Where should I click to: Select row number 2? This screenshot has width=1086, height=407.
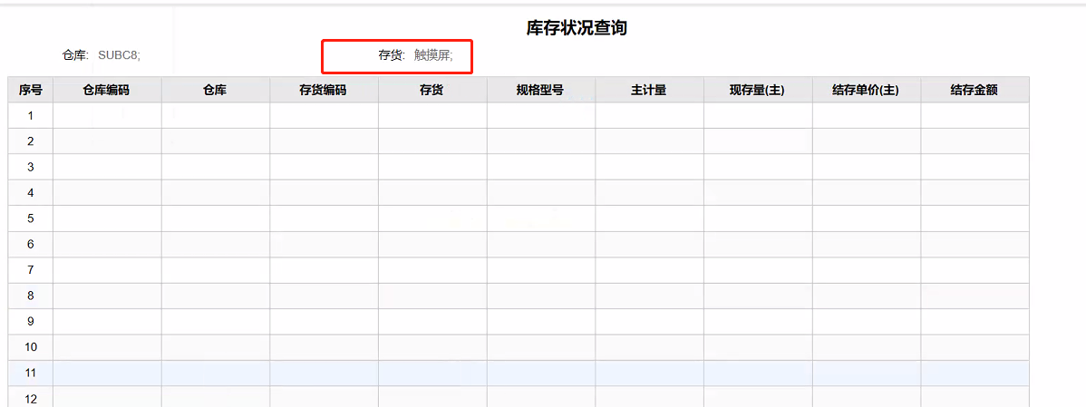click(31, 141)
